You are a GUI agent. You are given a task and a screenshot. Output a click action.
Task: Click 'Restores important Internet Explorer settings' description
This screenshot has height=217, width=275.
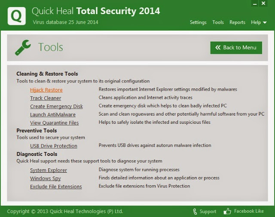(168, 89)
